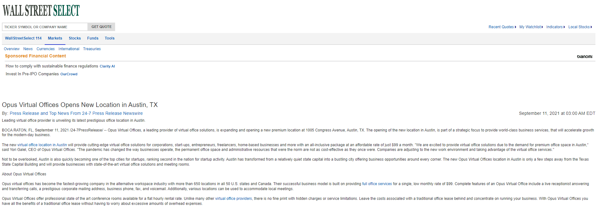Open the 24-7 Press Release Newswire author link
This screenshot has height=208, width=597.
(x=76, y=113)
